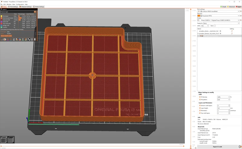Toggle Shells wireframe icon in legend
The width and height of the screenshot is (242, 149).
pyautogui.click(x=32, y=40)
